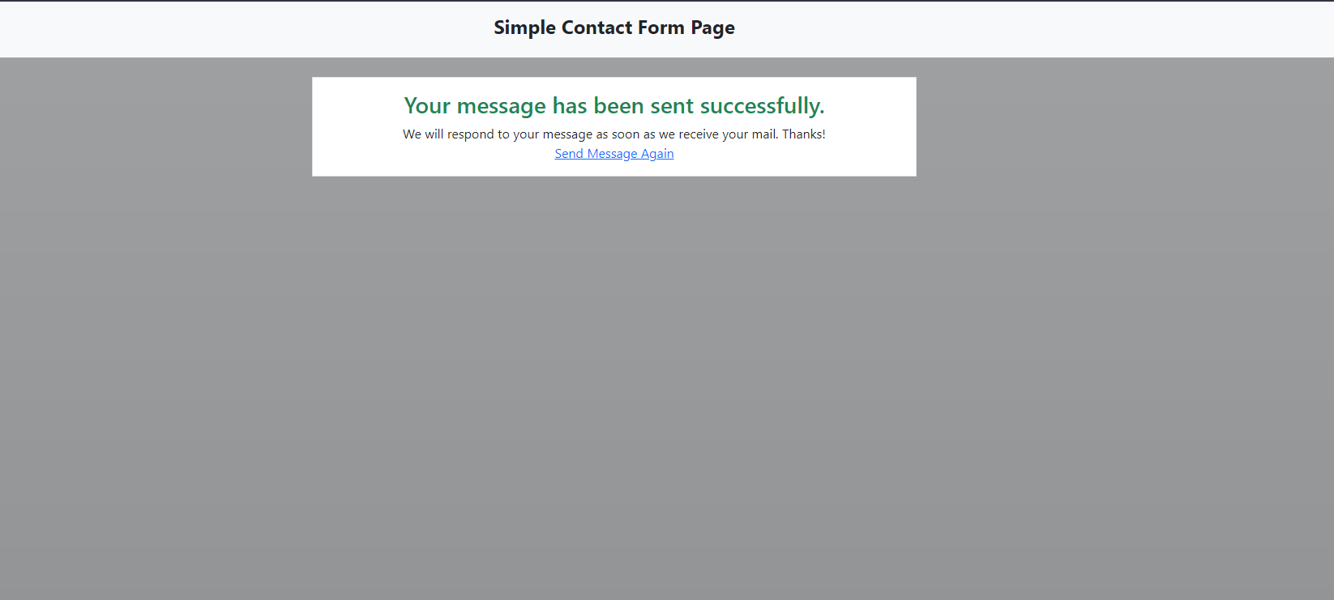Screen dimensions: 1334x600
Task: Click the word been in green heading
Action: coord(618,106)
